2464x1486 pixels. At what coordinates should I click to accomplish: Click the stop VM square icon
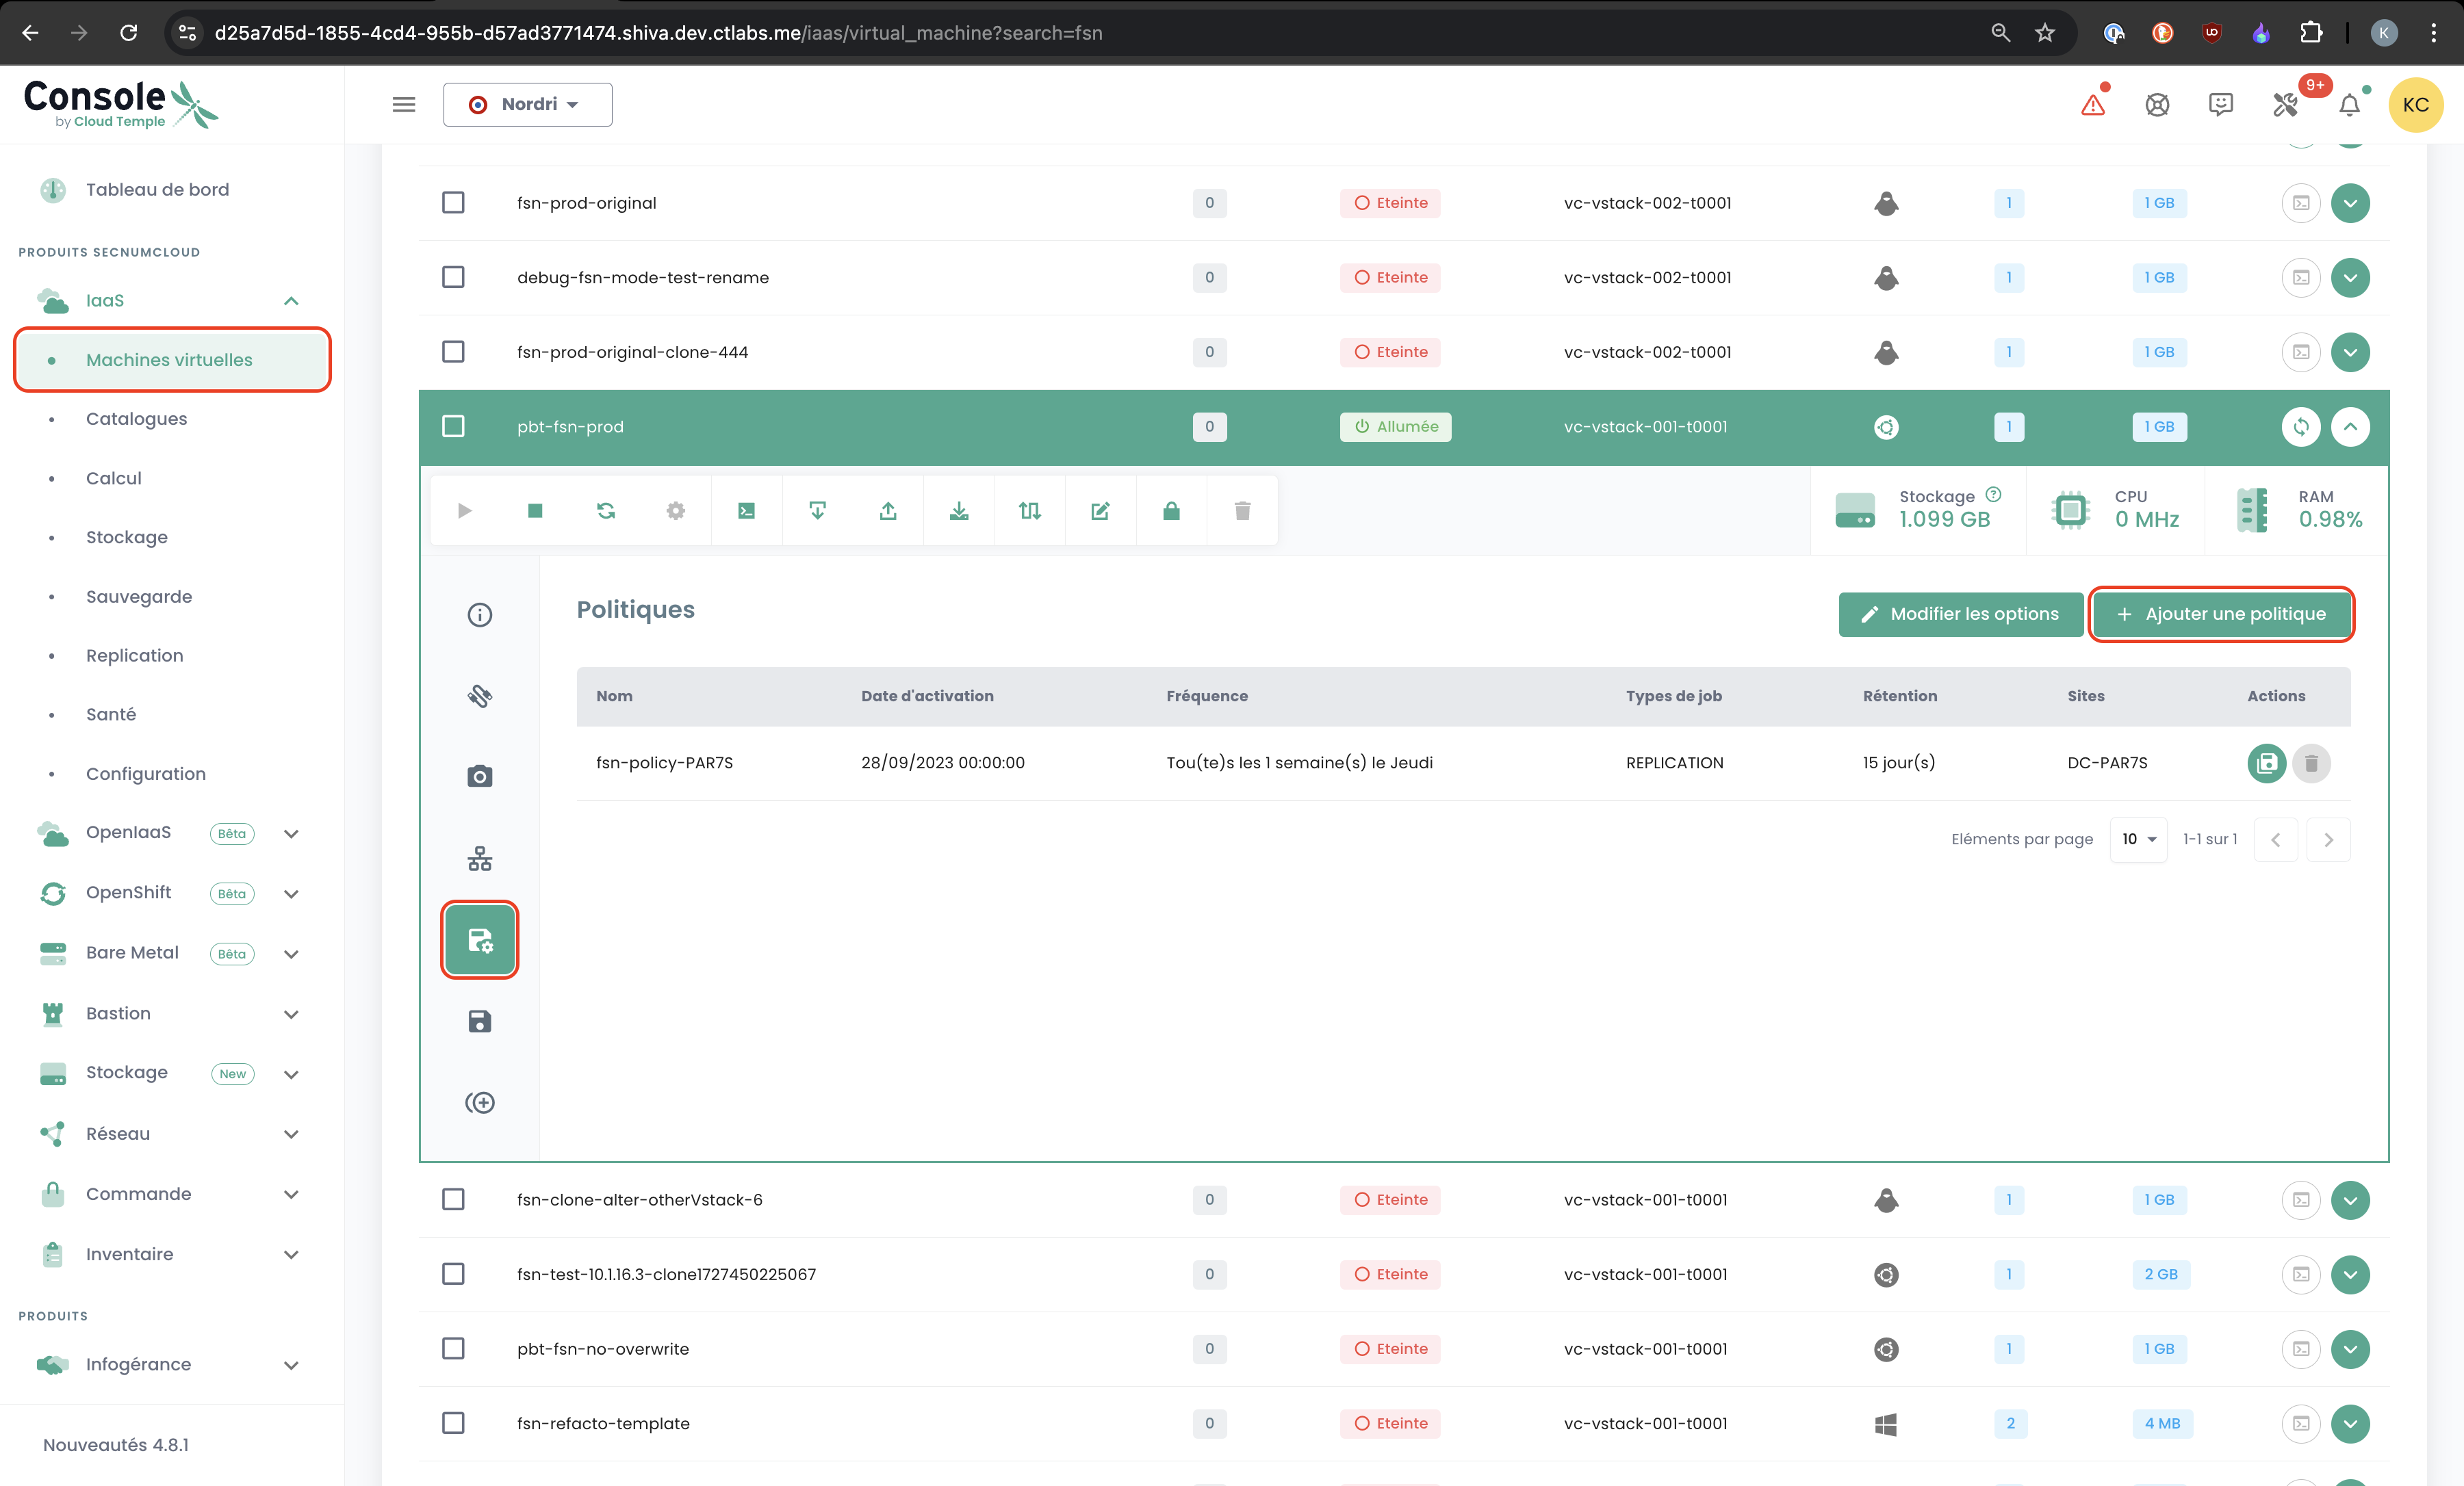point(535,510)
